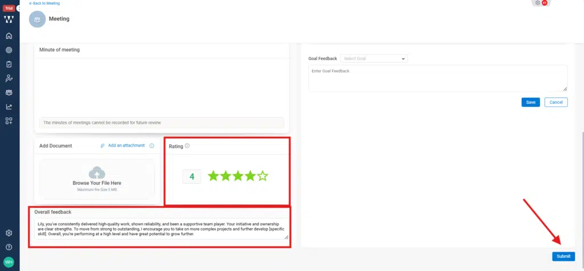This screenshot has width=584, height=271.
Task: Open the settings gear in sidebar
Action: (x=9, y=233)
